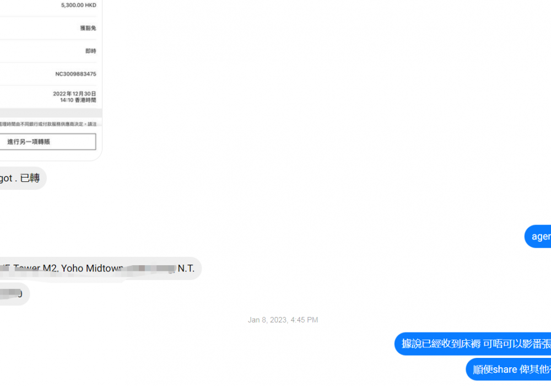Open the bank transfer receipt image
This screenshot has width=551, height=386.
coord(51,80)
